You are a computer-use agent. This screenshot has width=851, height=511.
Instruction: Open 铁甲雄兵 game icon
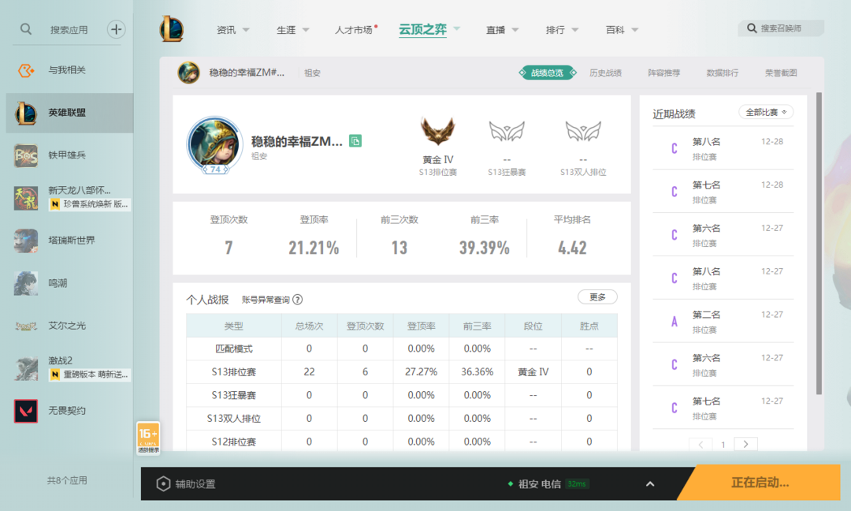point(25,155)
